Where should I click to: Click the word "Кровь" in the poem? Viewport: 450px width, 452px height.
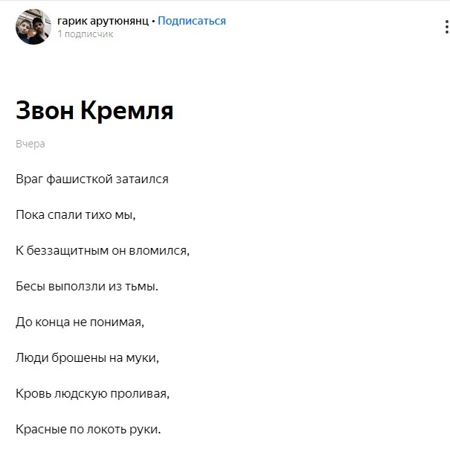tap(33, 393)
